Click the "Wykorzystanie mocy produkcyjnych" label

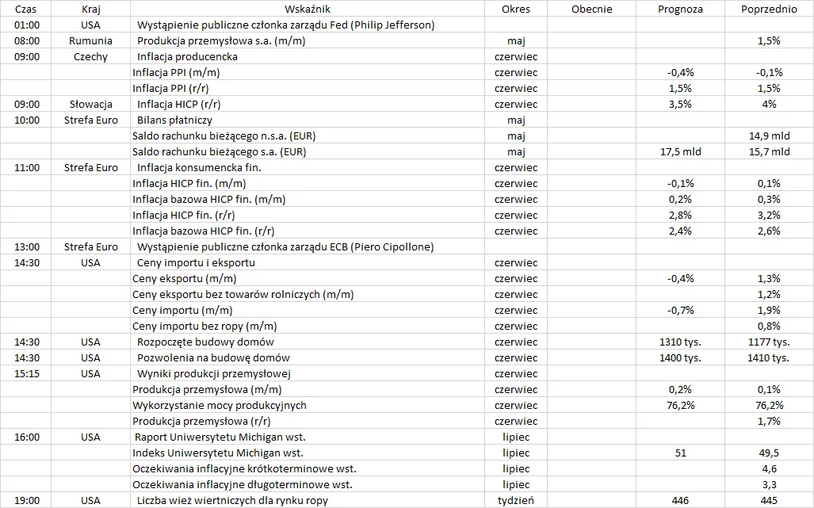pos(219,406)
